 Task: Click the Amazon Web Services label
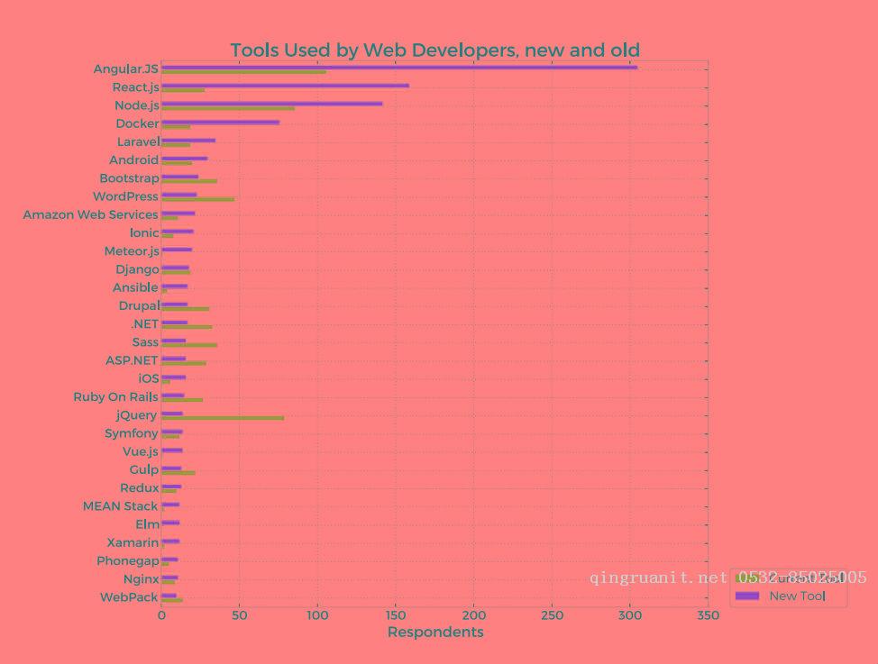click(90, 215)
